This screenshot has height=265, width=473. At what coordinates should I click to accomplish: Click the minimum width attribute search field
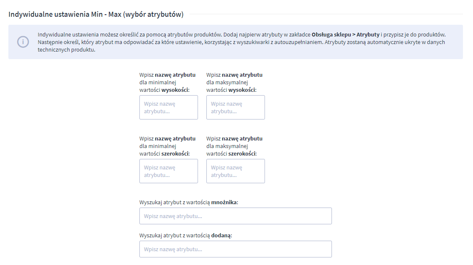tap(168, 171)
